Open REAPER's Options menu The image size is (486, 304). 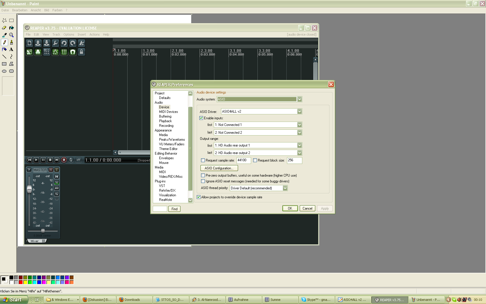click(x=69, y=34)
